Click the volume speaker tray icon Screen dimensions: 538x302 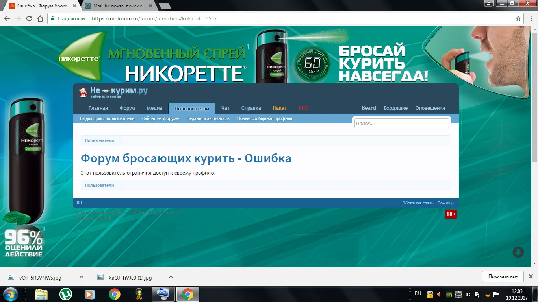(468, 295)
